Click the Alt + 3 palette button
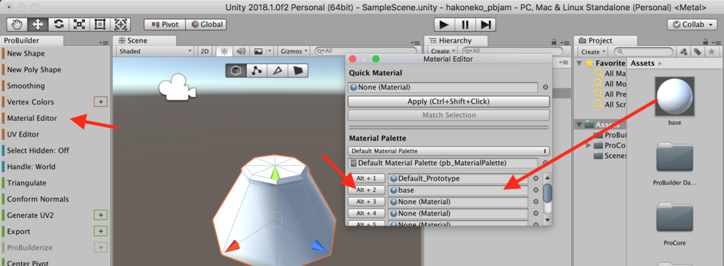 (x=367, y=202)
